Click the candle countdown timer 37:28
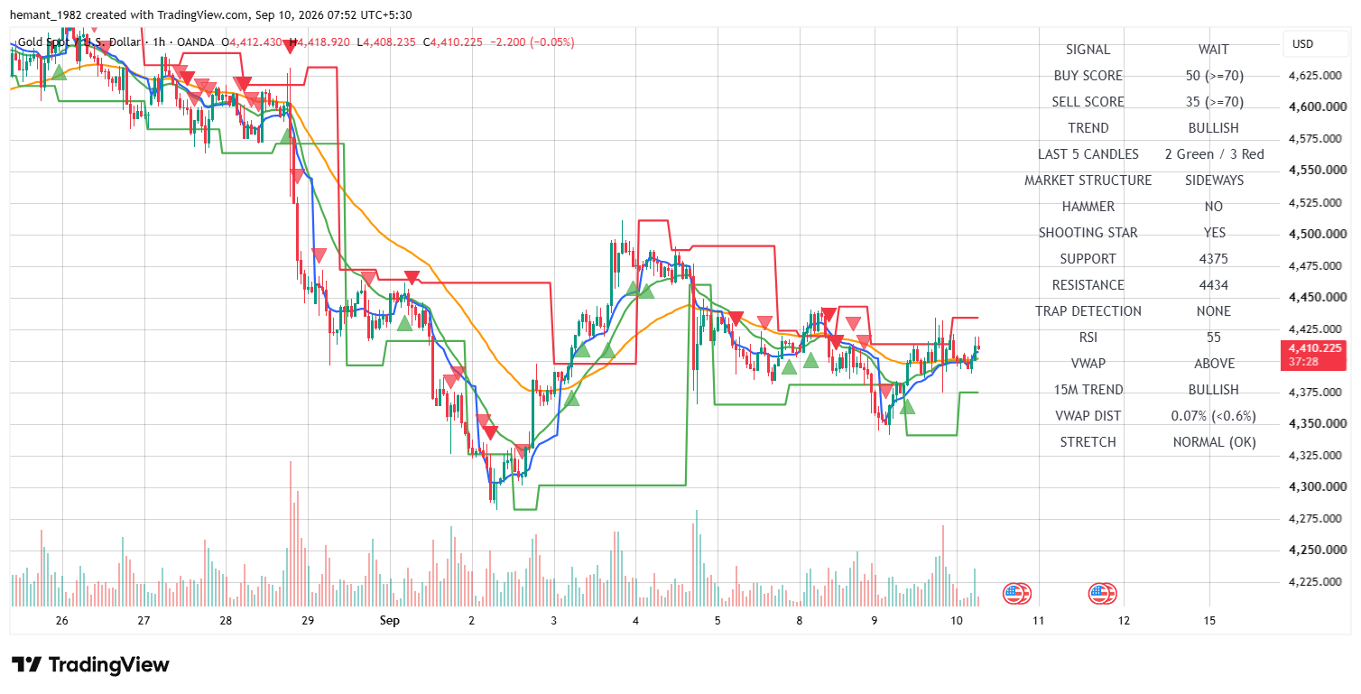 pyautogui.click(x=1301, y=361)
